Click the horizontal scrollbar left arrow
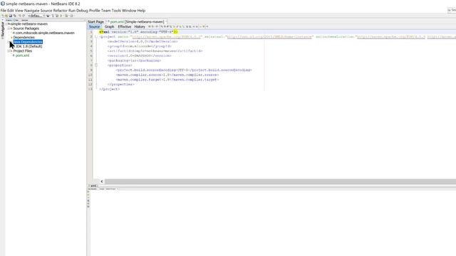The image size is (456, 256). (x=102, y=181)
